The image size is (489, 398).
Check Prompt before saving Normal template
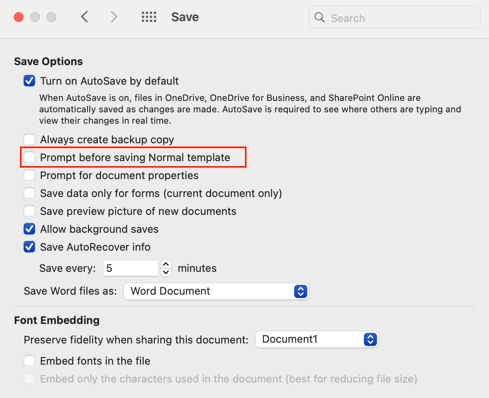29,157
